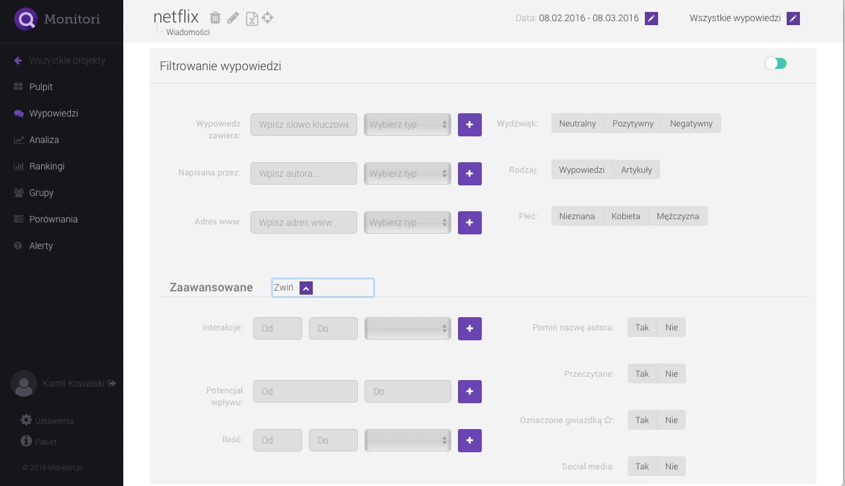Click the Potencjał wpływu Od field
This screenshot has height=486, width=845.
coord(306,391)
